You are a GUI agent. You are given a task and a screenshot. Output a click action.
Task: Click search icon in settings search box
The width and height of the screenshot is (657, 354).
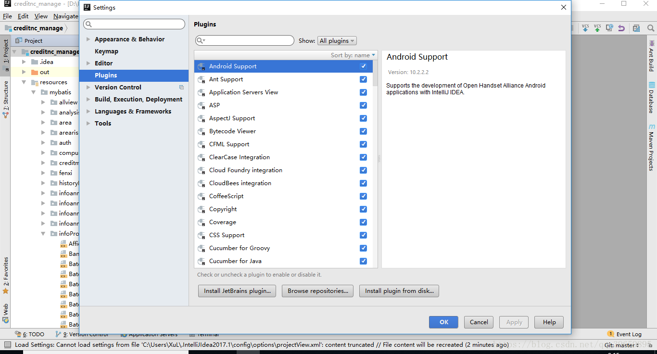click(x=88, y=24)
